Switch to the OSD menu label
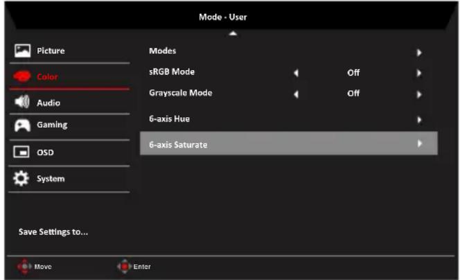The width and height of the screenshot is (460, 280). click(x=45, y=152)
